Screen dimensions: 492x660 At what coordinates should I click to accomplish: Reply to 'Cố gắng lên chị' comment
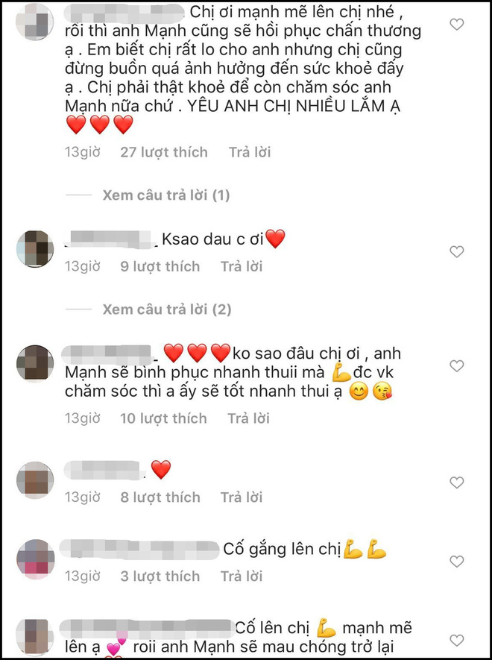pos(242,576)
